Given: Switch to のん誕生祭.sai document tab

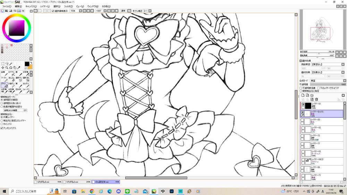Looking at the screenshot, I should pyautogui.click(x=105, y=182).
